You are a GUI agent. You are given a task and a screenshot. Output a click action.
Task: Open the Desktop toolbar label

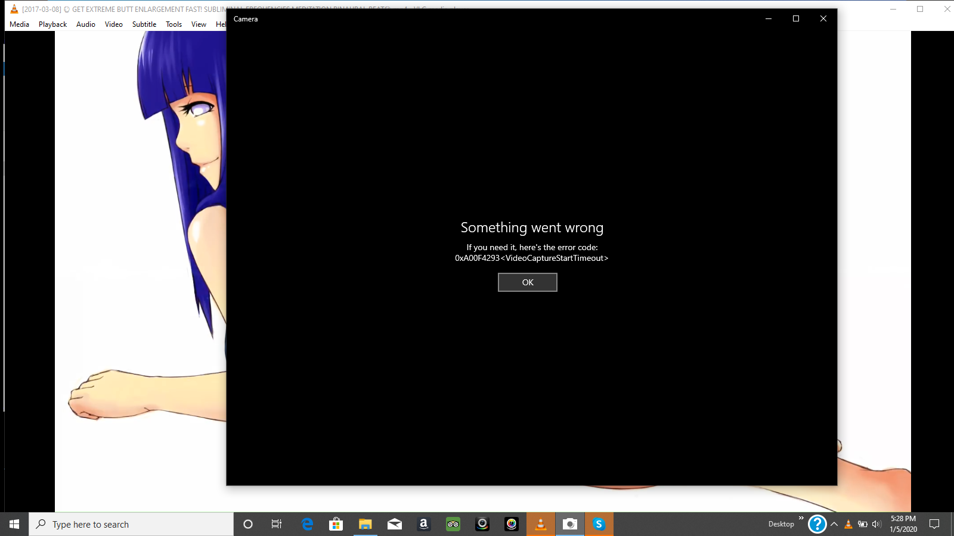(781, 524)
